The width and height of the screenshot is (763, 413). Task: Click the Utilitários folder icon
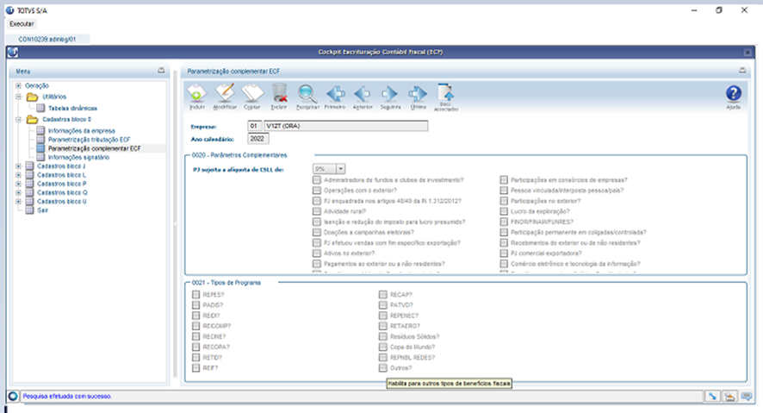tap(32, 97)
